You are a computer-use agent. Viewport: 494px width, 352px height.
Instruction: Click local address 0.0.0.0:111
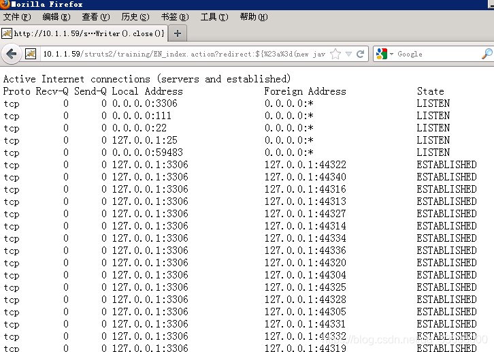coord(142,116)
